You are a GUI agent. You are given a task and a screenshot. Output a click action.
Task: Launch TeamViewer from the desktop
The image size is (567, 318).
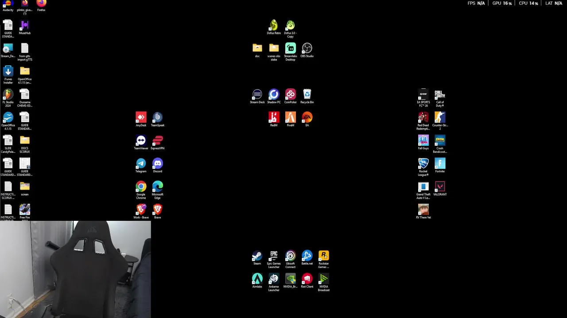pos(141,143)
